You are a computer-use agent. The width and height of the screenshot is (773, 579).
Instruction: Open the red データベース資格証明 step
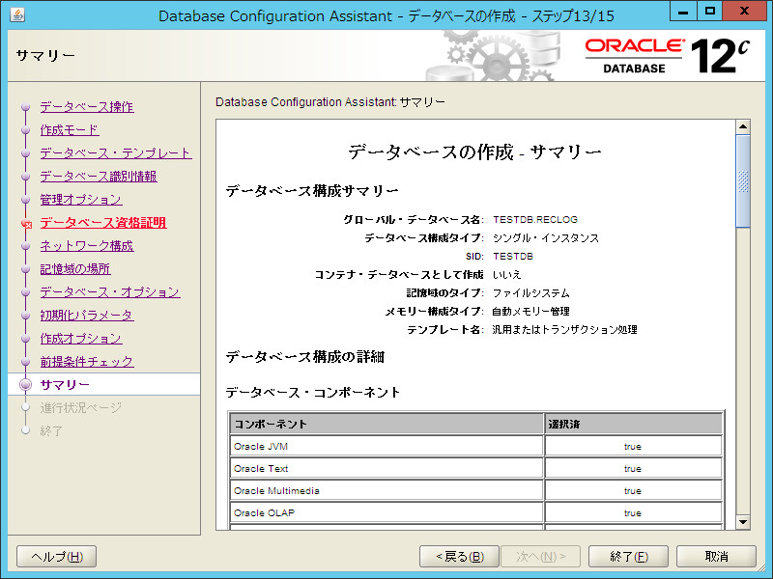(103, 223)
